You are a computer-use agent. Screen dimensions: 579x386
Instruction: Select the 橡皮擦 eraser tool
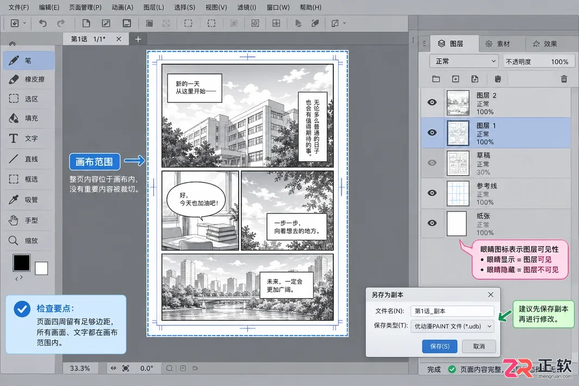(29, 79)
